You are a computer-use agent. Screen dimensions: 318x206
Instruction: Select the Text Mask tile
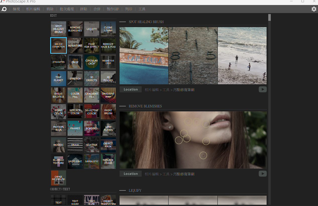[x=92, y=200]
